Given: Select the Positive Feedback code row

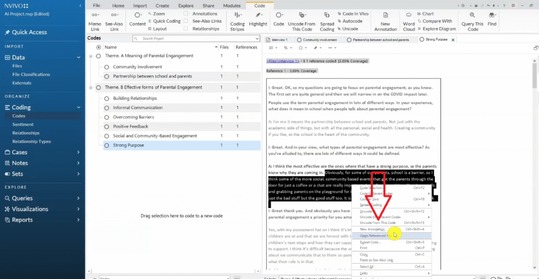Looking at the screenshot, I should coord(131,126).
